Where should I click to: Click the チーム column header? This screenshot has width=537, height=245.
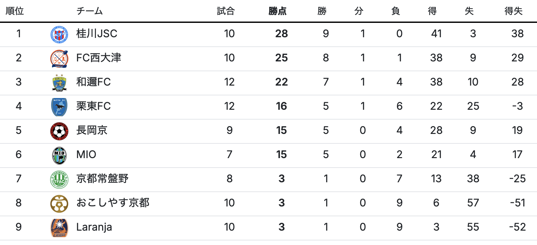pos(89,11)
